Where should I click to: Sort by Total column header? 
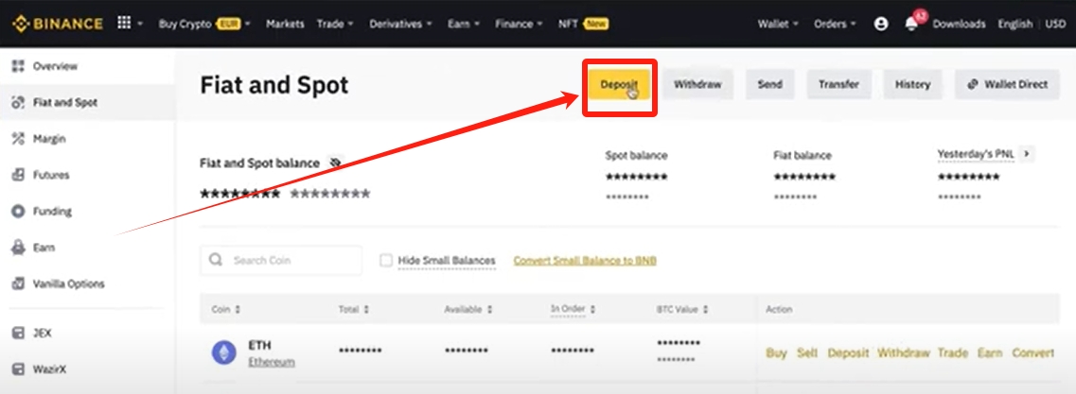coord(353,310)
